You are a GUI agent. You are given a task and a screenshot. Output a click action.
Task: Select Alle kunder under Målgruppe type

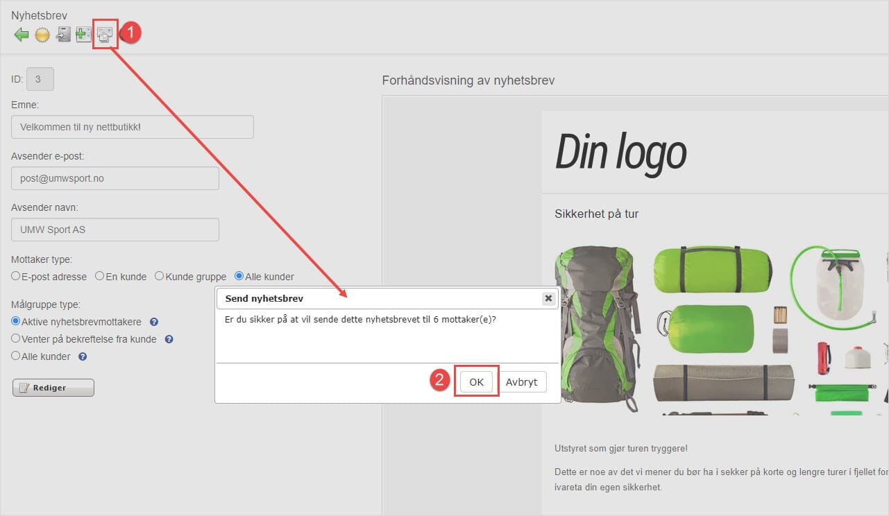(16, 356)
